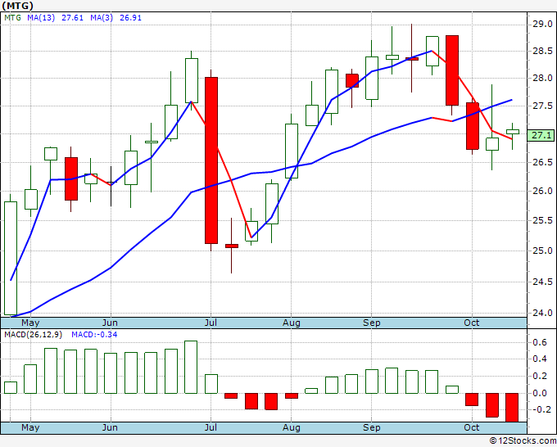Click the tall white first candlestick in late April
The width and height of the screenshot is (557, 447).
pyautogui.click(x=11, y=258)
